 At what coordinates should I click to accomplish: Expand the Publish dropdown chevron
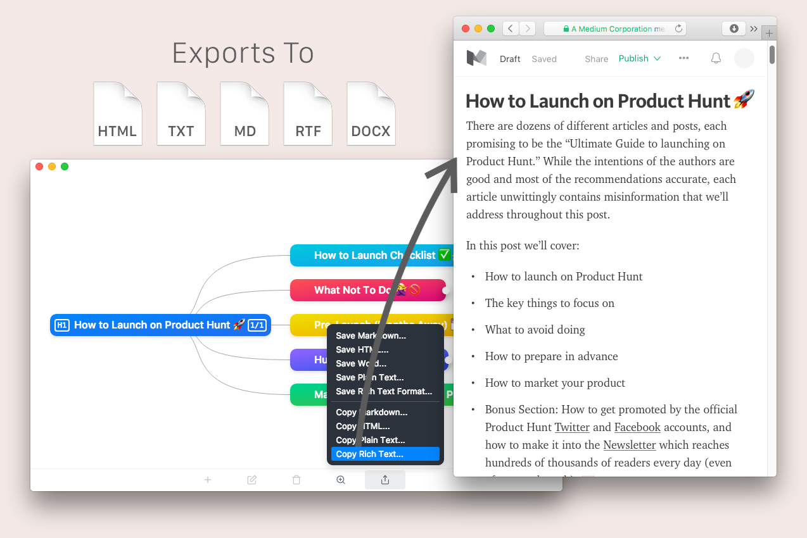[657, 59]
